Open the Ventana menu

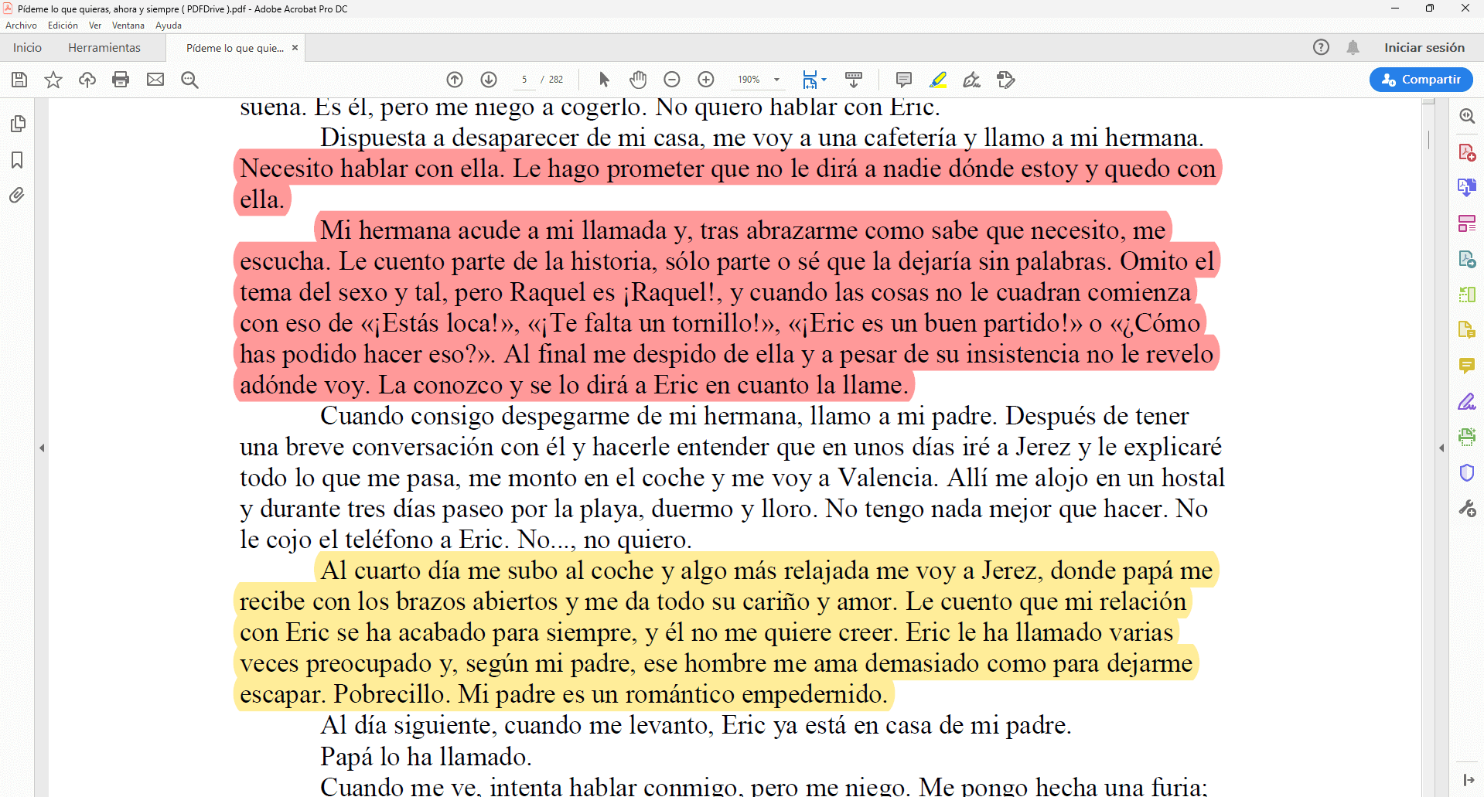click(128, 26)
